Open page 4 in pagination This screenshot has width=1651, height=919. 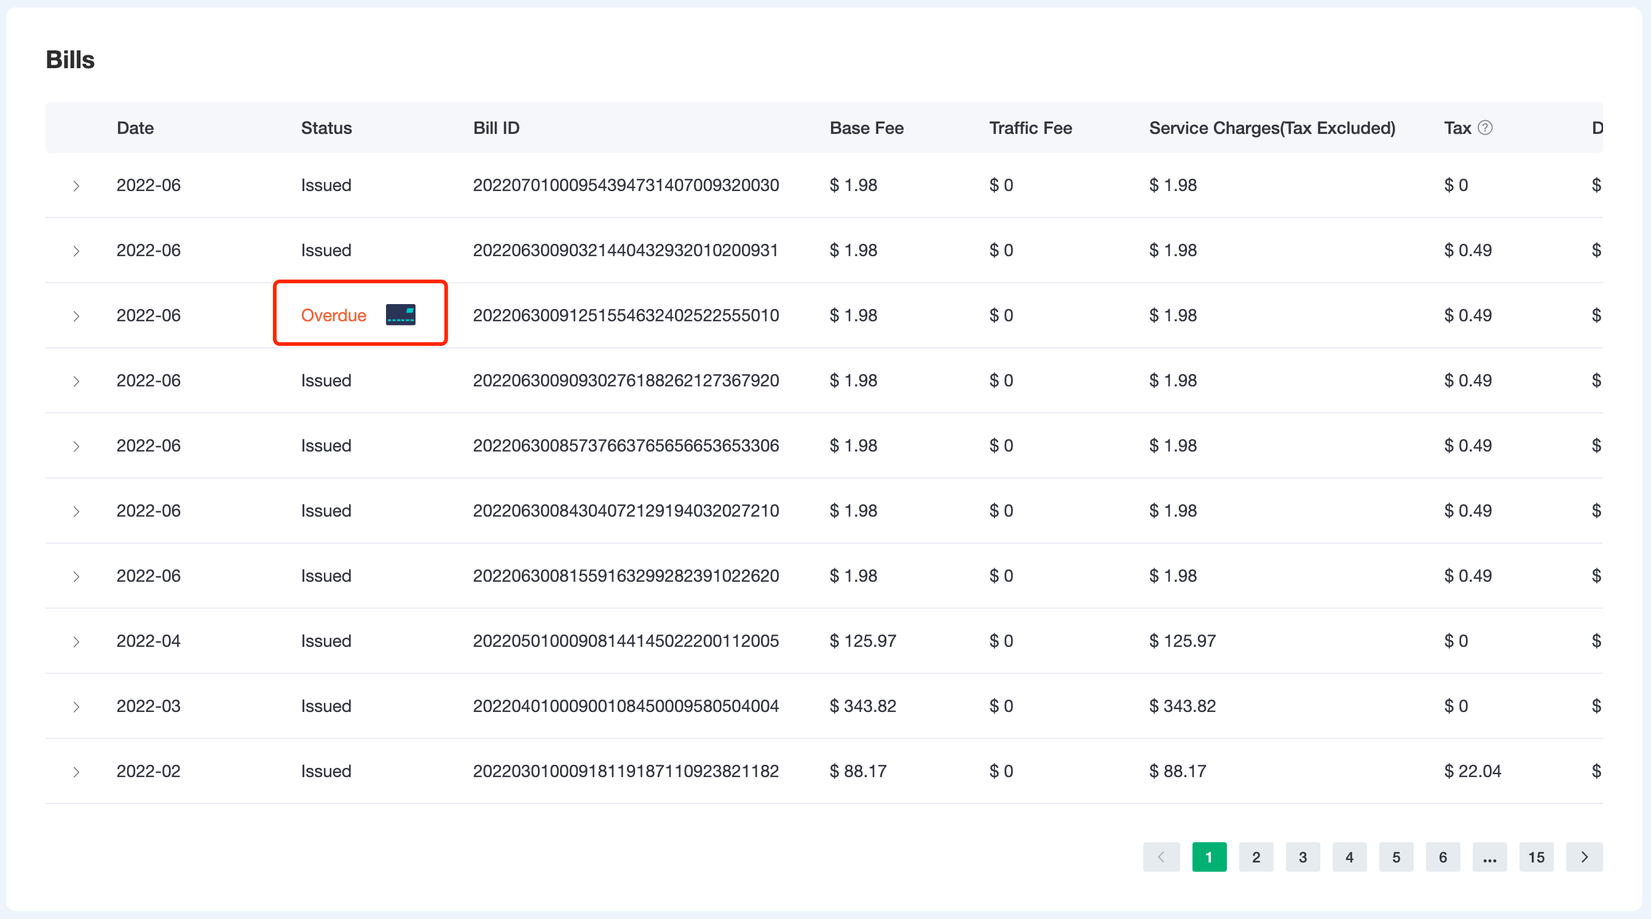tap(1349, 857)
